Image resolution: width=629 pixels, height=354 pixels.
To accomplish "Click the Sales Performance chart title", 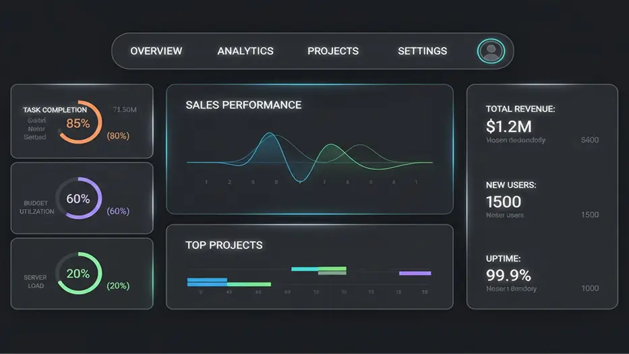I will (x=243, y=105).
